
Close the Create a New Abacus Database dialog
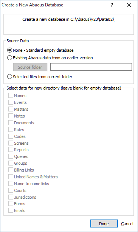point(129,5)
